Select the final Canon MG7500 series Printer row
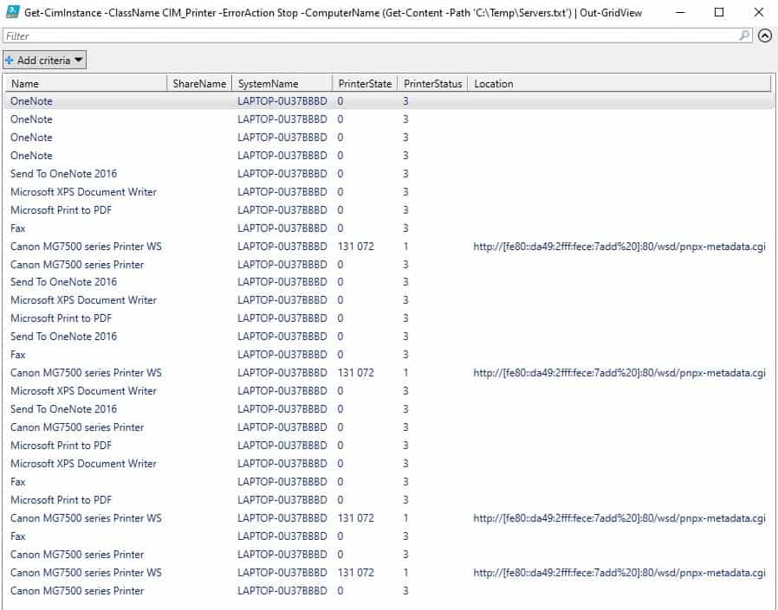Screen dimensions: 778x610 click(x=390, y=591)
